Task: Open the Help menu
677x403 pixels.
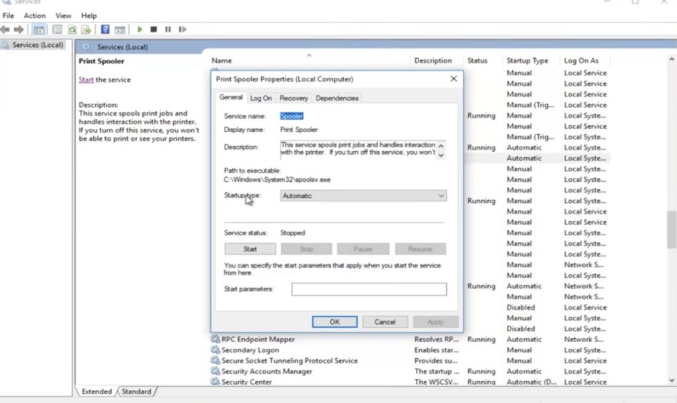Action: click(89, 16)
